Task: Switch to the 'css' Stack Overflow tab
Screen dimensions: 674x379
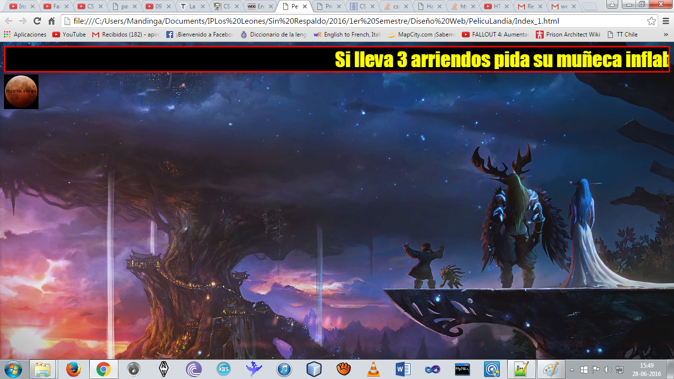Action: (x=397, y=6)
